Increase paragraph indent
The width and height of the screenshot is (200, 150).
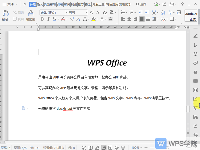[147, 12]
